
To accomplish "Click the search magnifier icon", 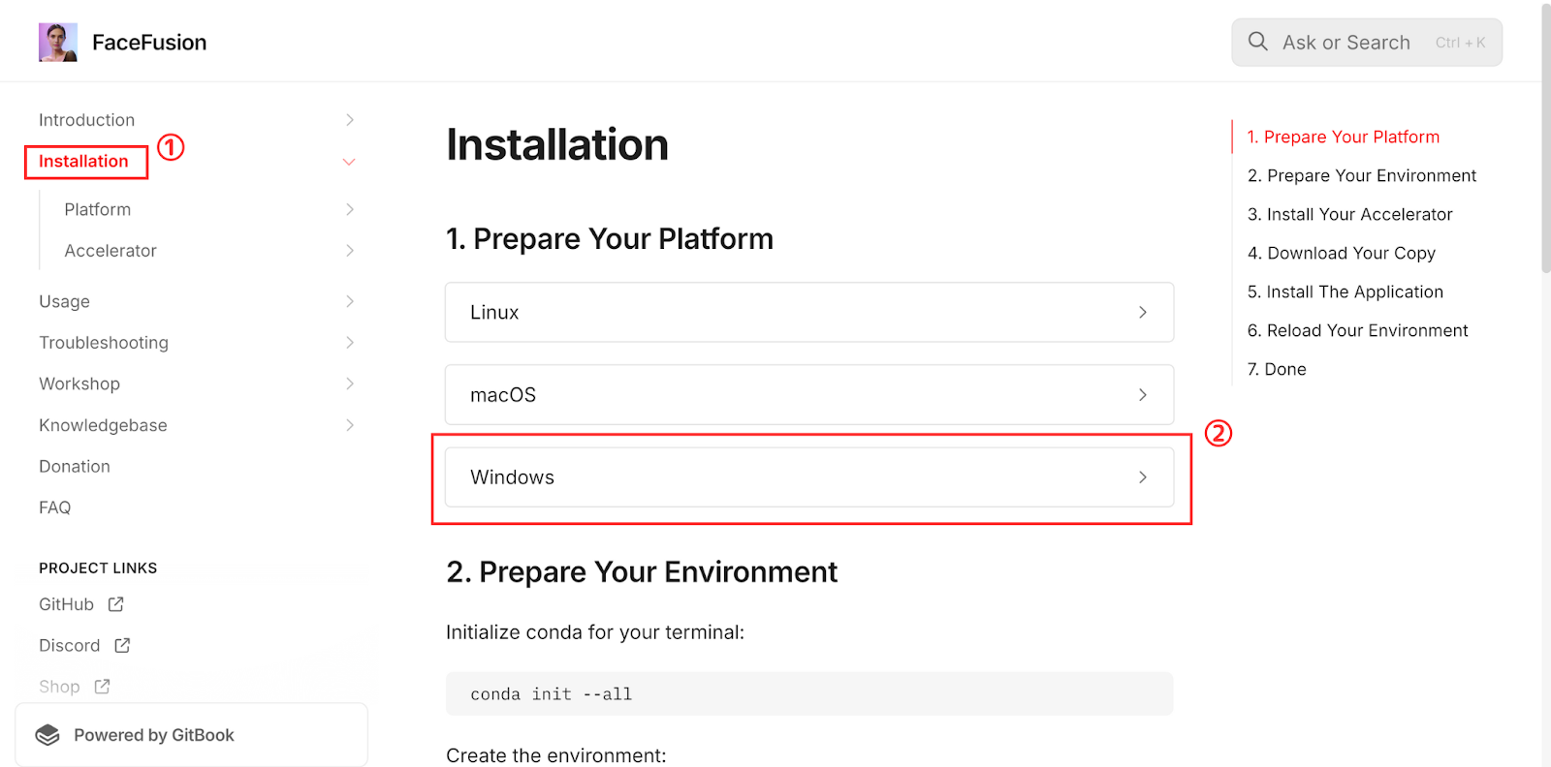I will [x=1257, y=42].
